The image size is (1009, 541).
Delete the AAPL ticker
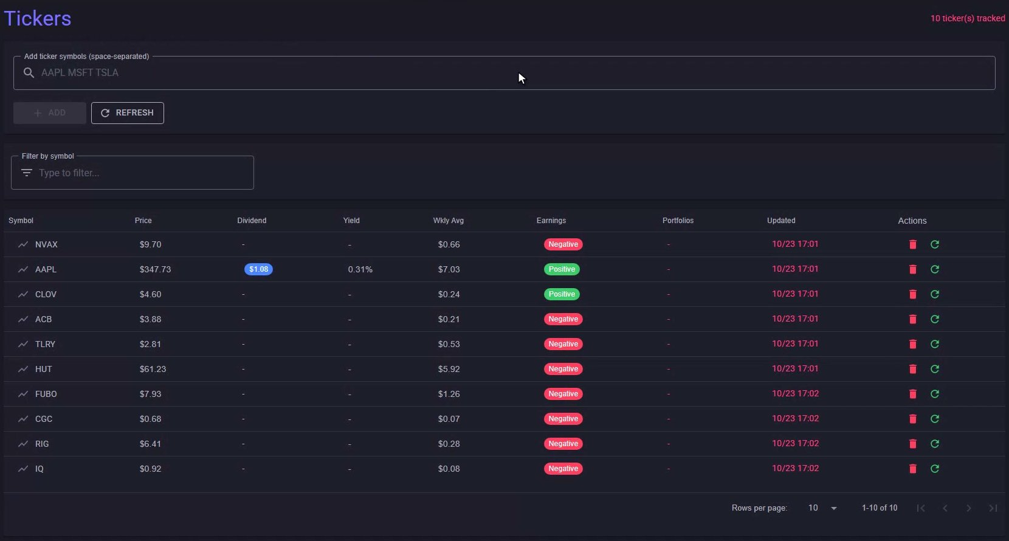(x=912, y=269)
